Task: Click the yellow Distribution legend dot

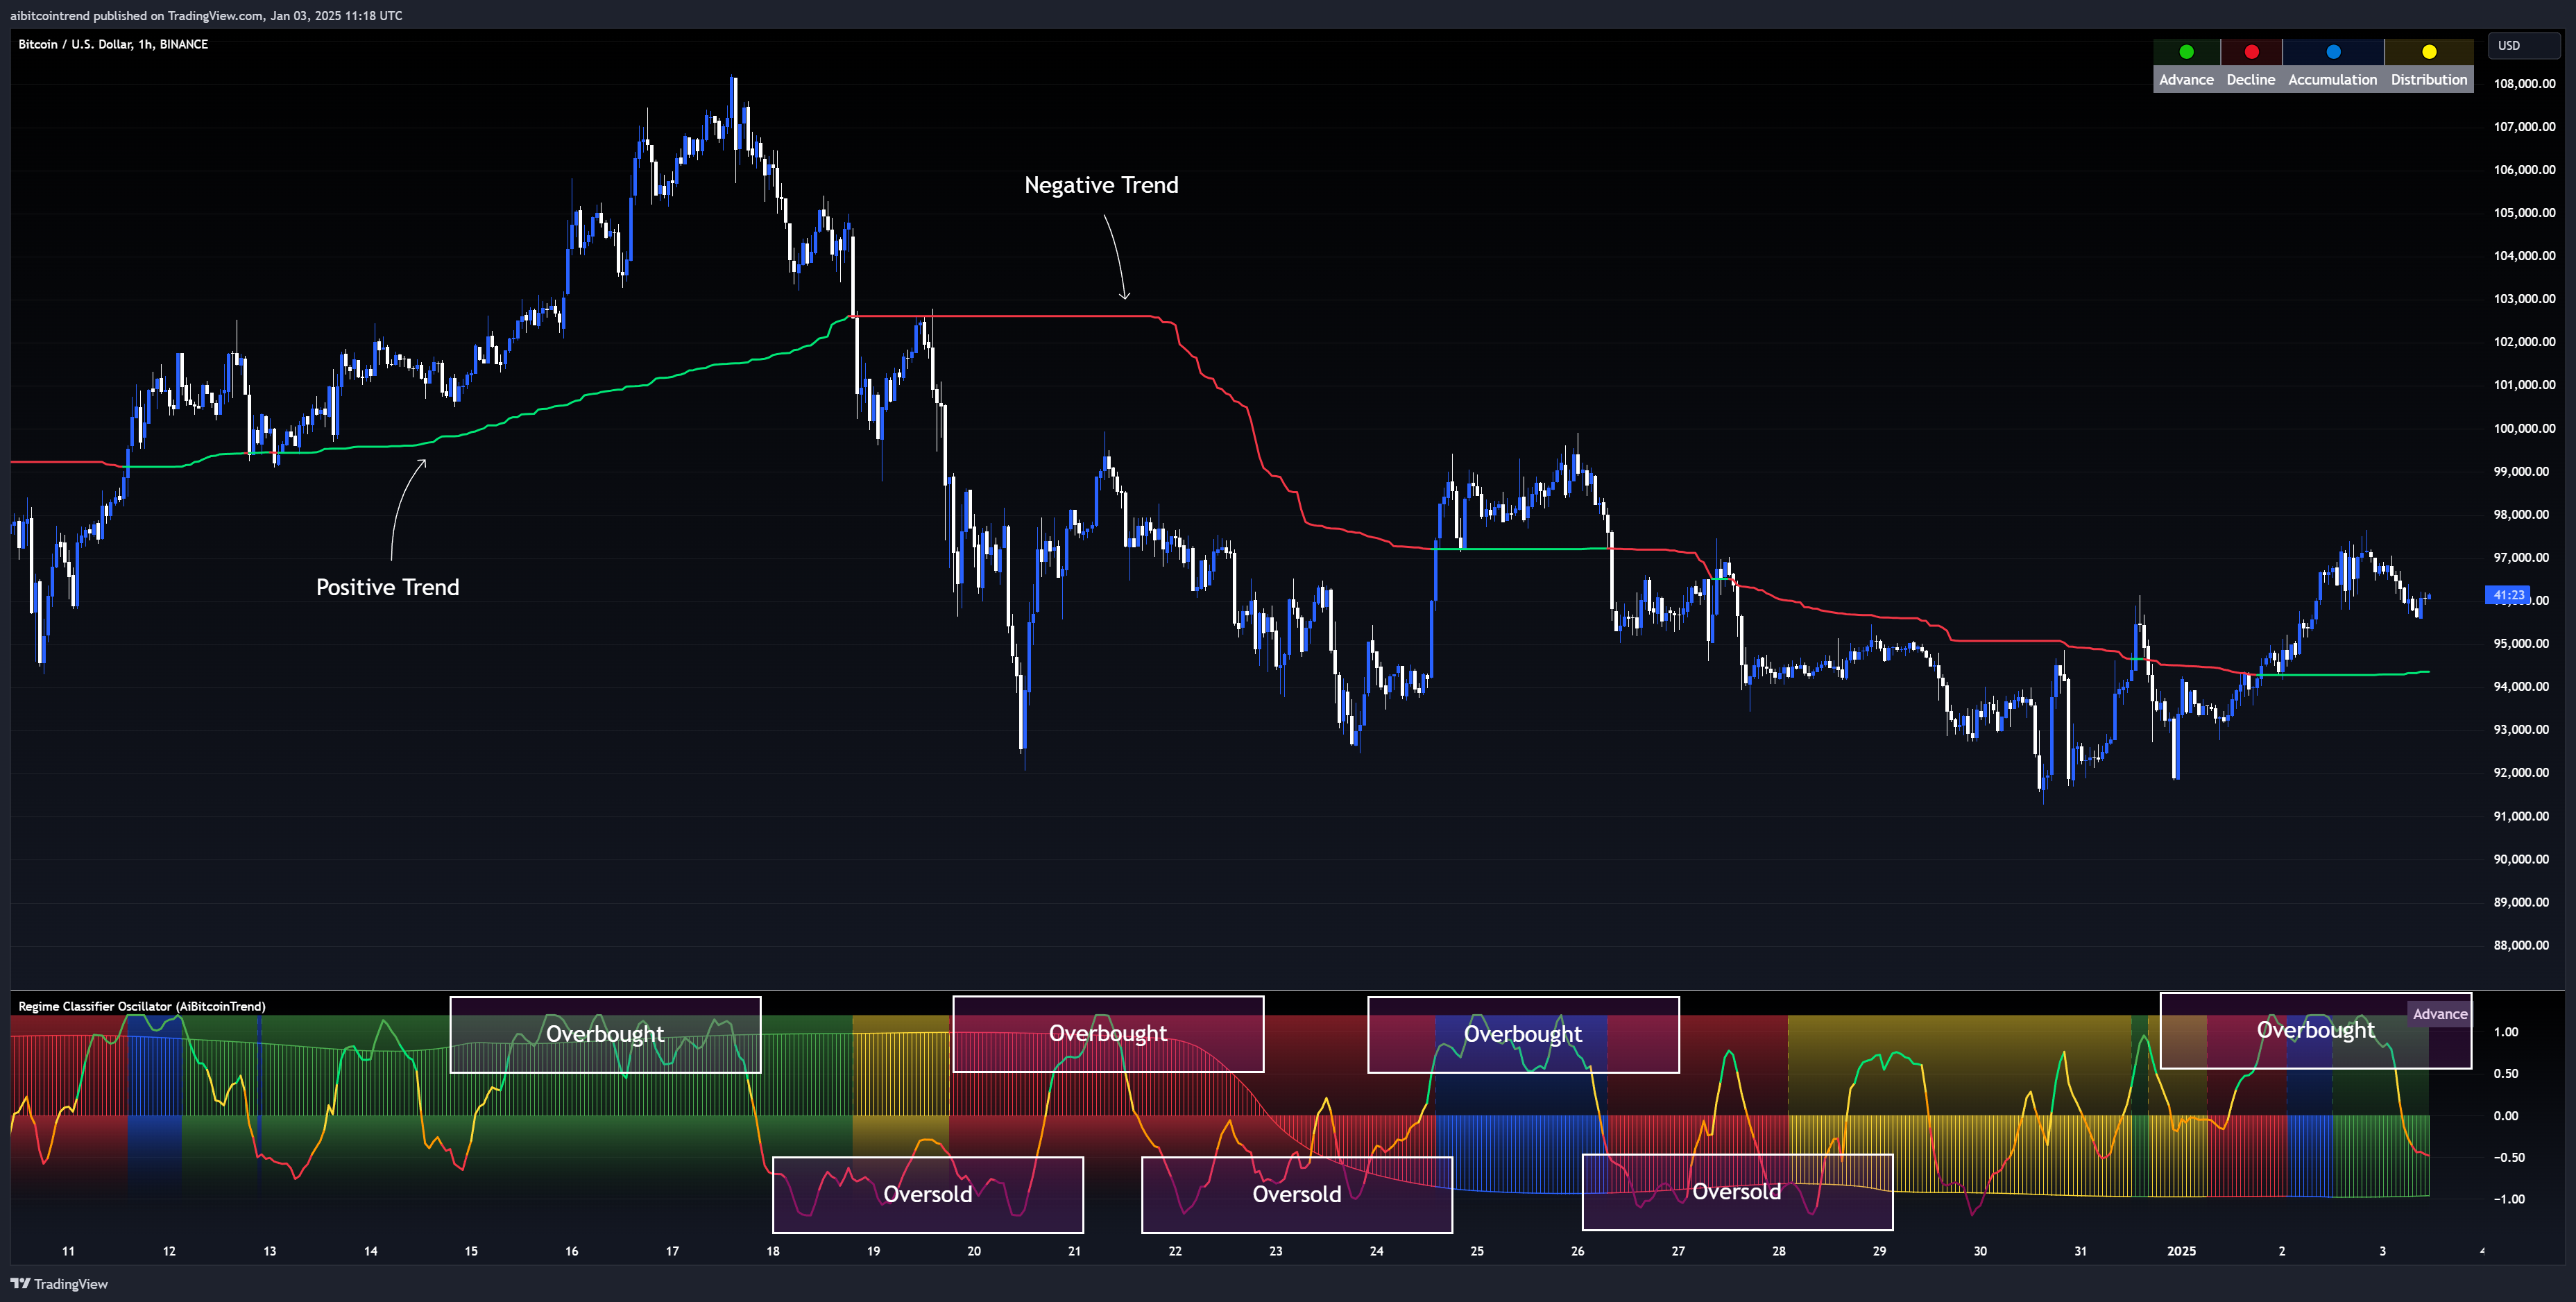Action: point(2429,52)
